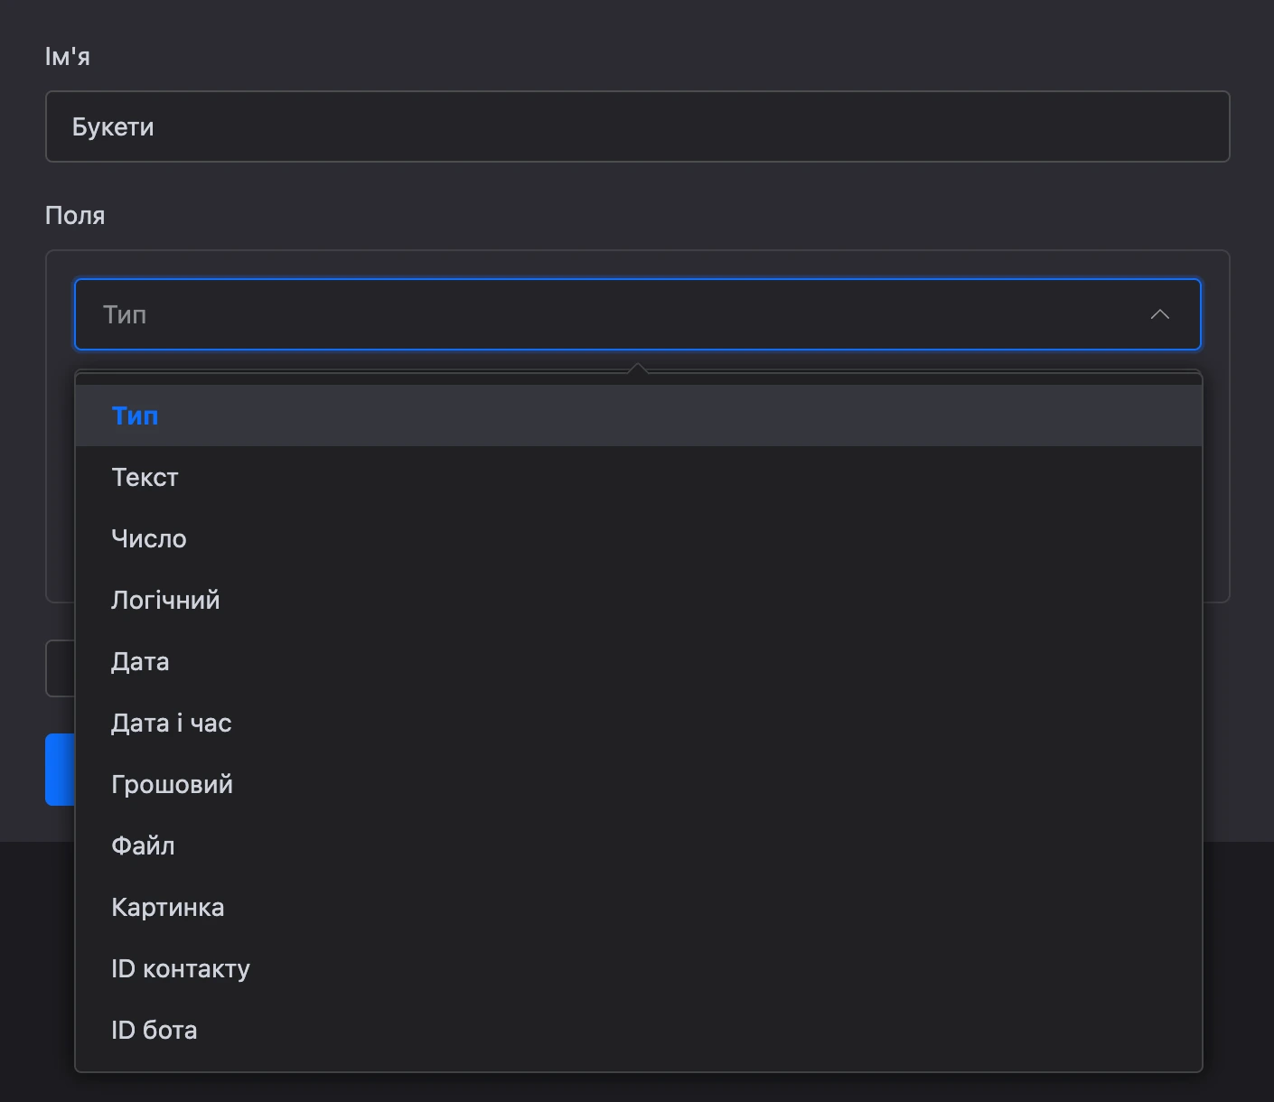Screen dimensions: 1274x1102
Task: Select the highlighted Тип placeholder option
Action: click(639, 416)
